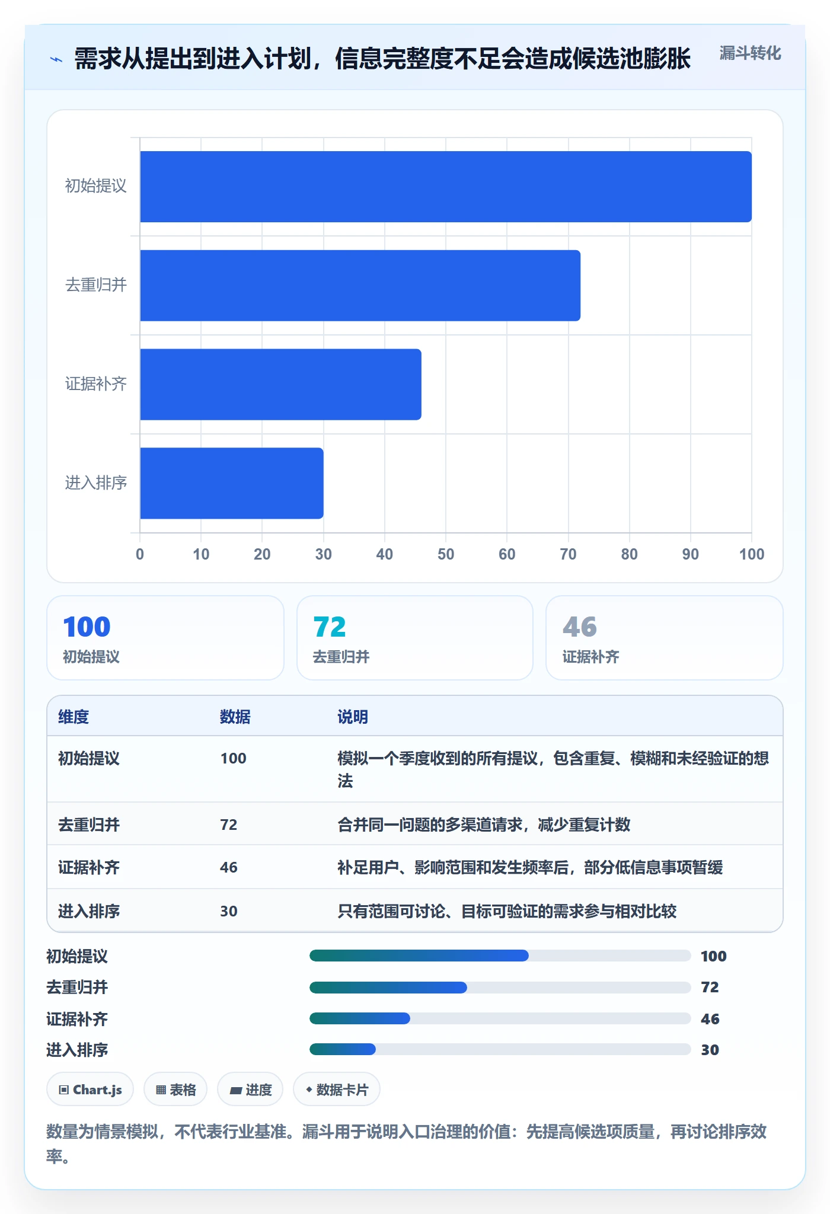Click the description starting with 模拟一个季度

point(553,769)
